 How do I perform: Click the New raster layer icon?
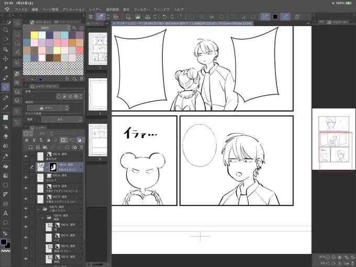pos(30,147)
